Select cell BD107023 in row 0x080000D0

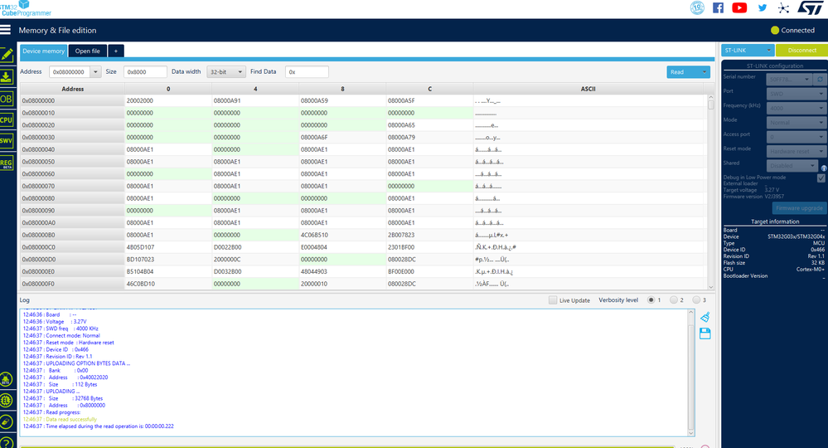(168, 259)
